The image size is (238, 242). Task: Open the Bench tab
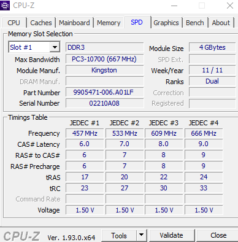point(195,23)
